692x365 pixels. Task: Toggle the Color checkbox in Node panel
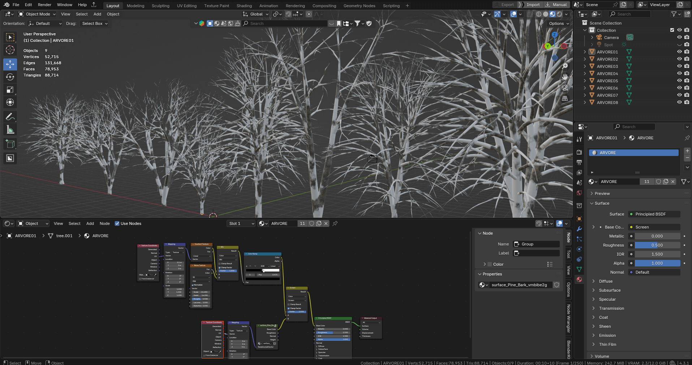tap(490, 264)
